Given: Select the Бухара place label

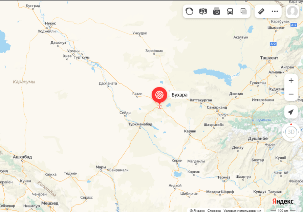Looking at the screenshot, I should pyautogui.click(x=179, y=95).
